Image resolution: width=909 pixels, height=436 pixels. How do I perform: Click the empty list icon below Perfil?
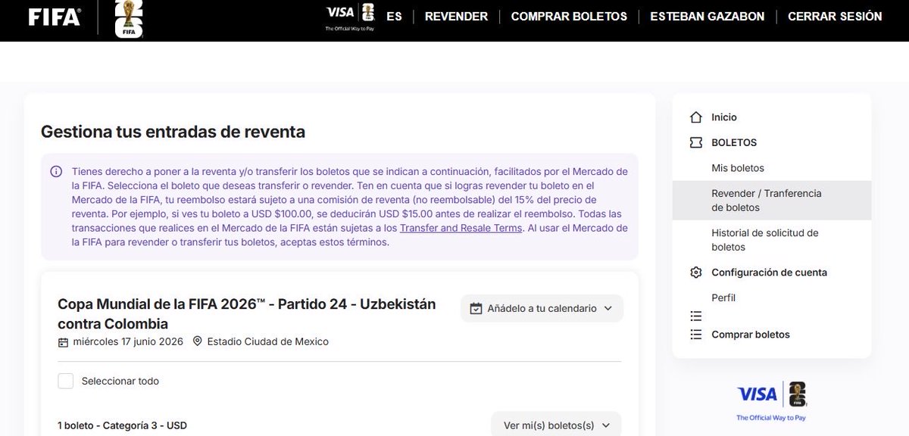coord(696,316)
